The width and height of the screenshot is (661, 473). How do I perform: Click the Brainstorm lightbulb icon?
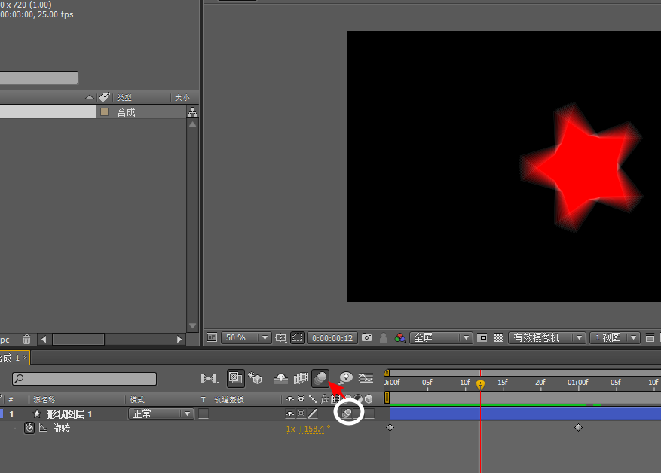point(346,377)
